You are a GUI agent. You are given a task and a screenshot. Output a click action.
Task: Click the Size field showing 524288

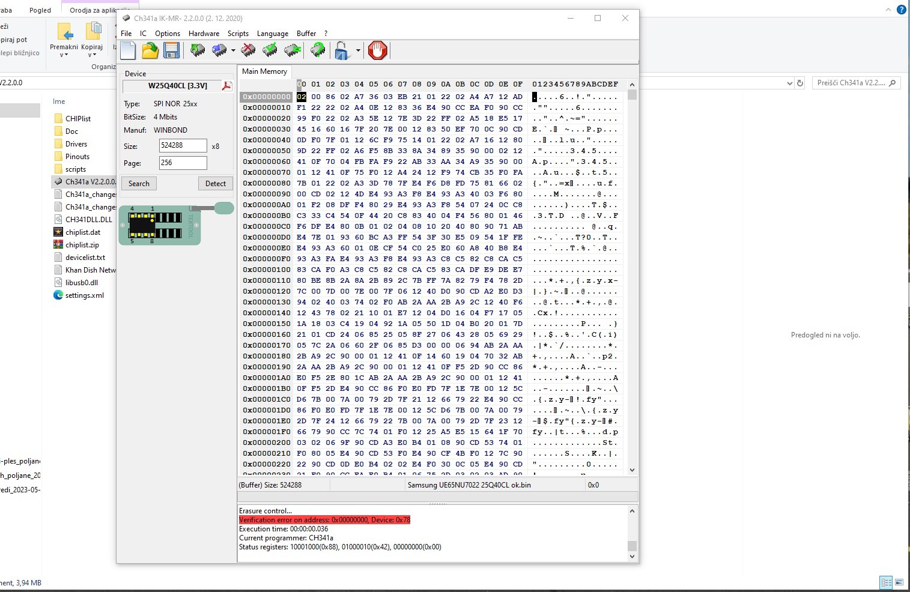point(183,146)
